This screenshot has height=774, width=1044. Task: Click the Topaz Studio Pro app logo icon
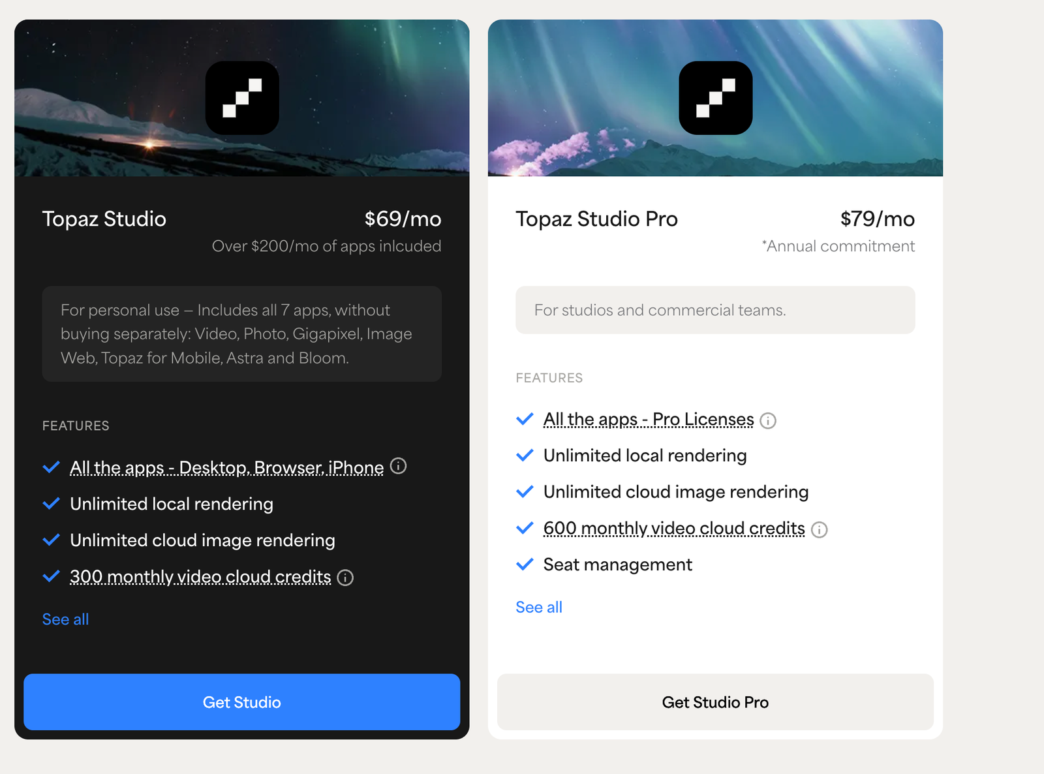coord(716,98)
